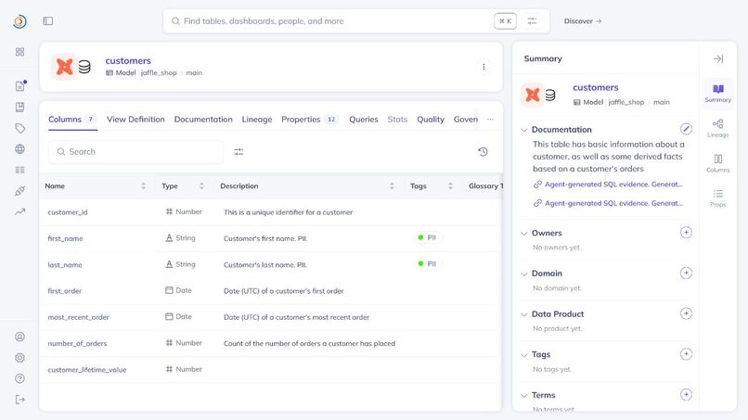Open the ingestion plug icon in sidebar
Viewport: 748px width, 420px height.
(19, 191)
